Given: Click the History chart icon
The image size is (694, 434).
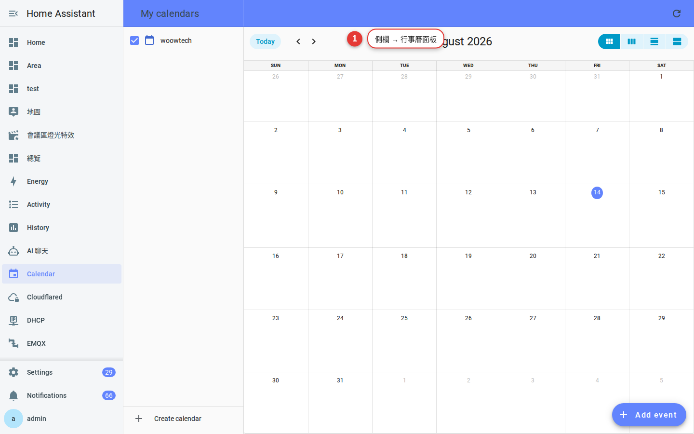Looking at the screenshot, I should [13, 228].
